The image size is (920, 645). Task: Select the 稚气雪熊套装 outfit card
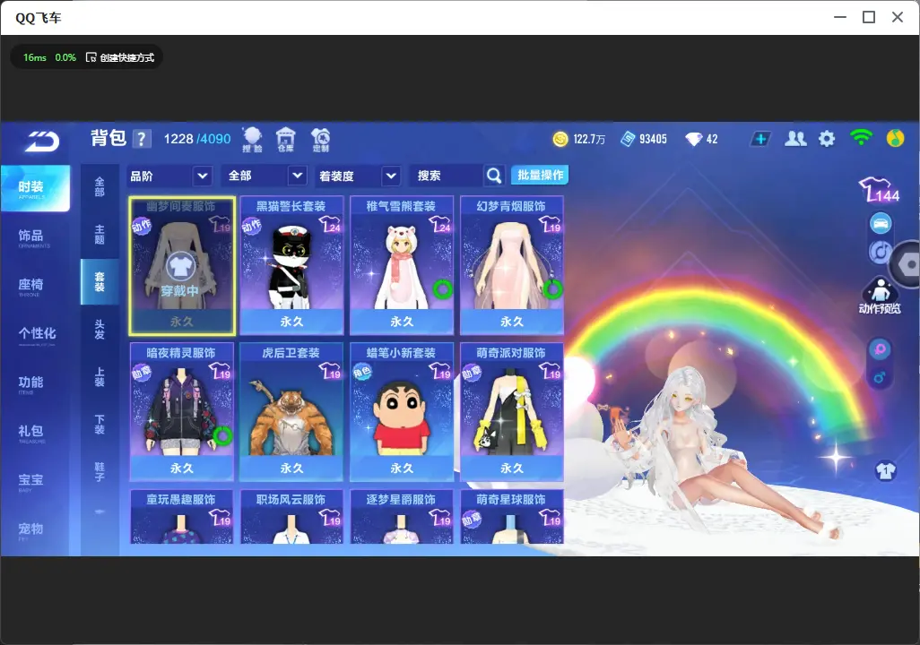[402, 266]
